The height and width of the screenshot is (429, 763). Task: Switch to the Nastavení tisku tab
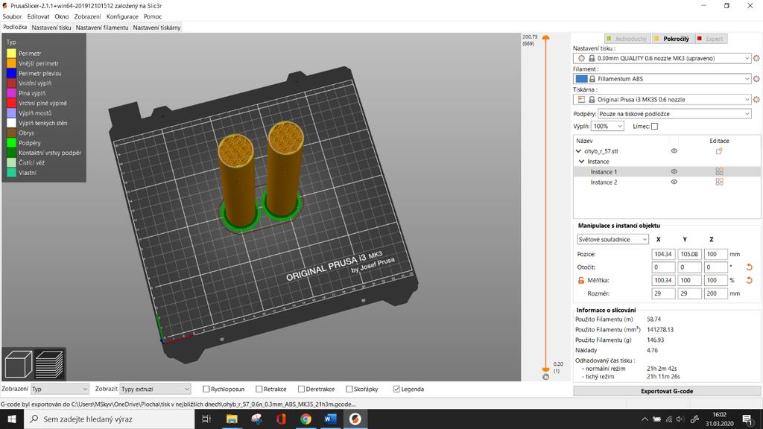(51, 28)
